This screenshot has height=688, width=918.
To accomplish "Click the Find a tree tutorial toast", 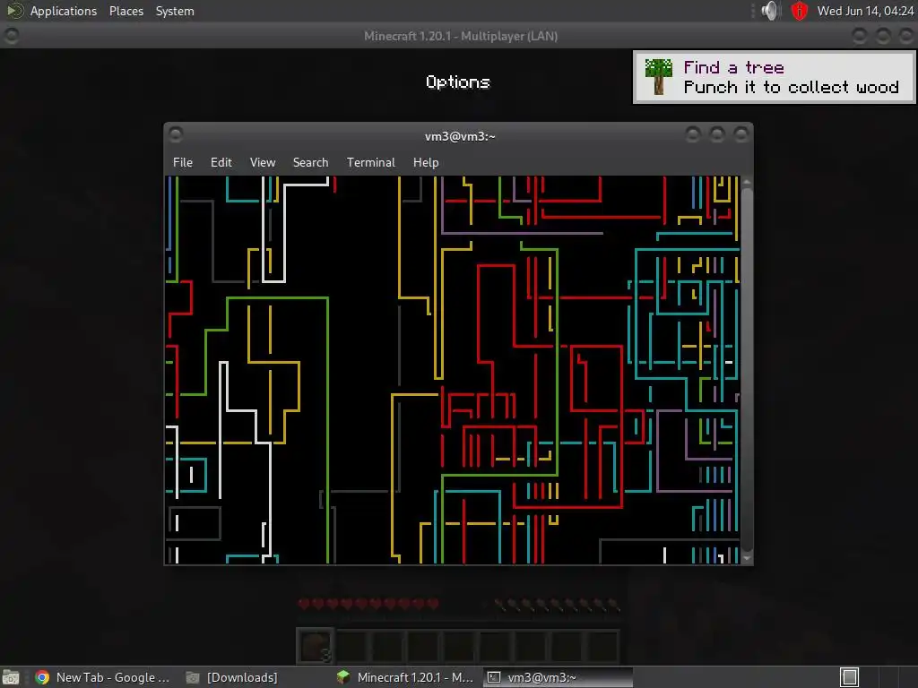I will [x=774, y=77].
